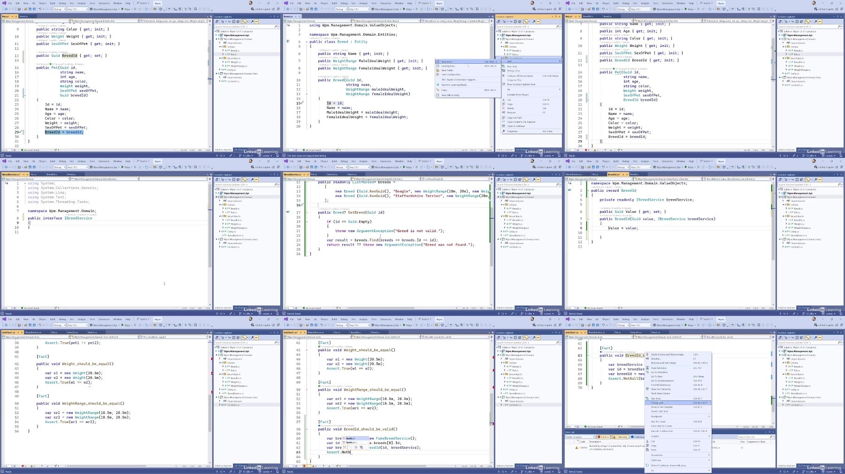Click the red Delete icon in context menu
845x474 pixels.
(503, 108)
